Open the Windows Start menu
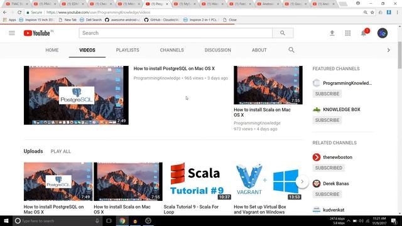 click(6, 221)
